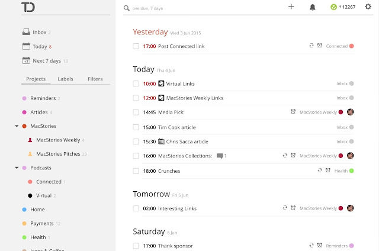379x251 pixels.
Task: Check off Virtual Links task
Action: [136, 83]
